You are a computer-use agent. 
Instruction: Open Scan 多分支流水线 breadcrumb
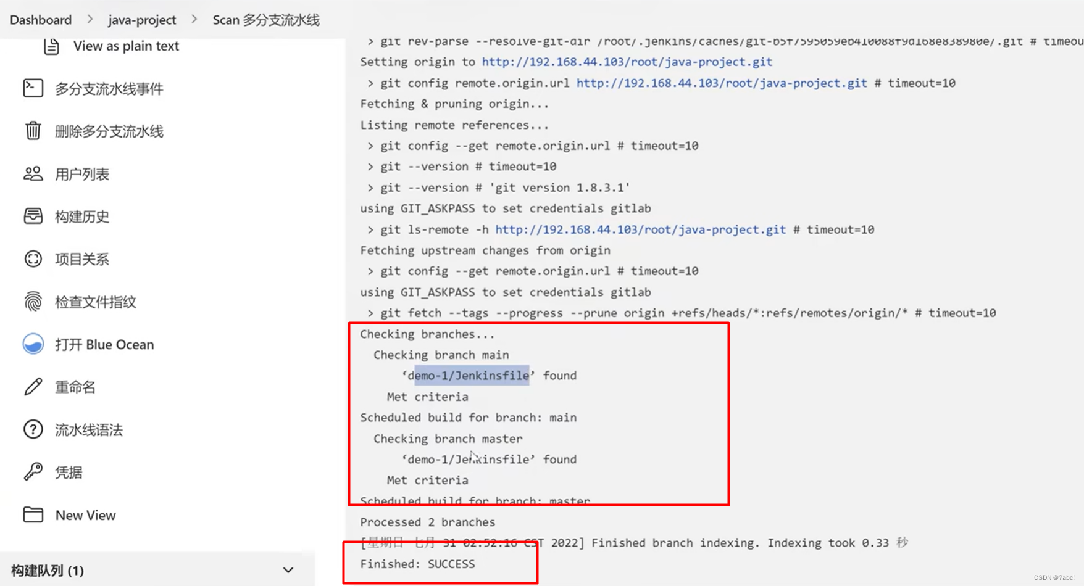[266, 20]
